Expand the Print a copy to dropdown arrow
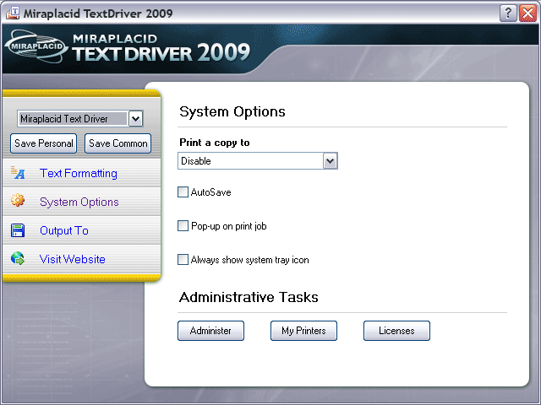This screenshot has width=541, height=405. [330, 161]
